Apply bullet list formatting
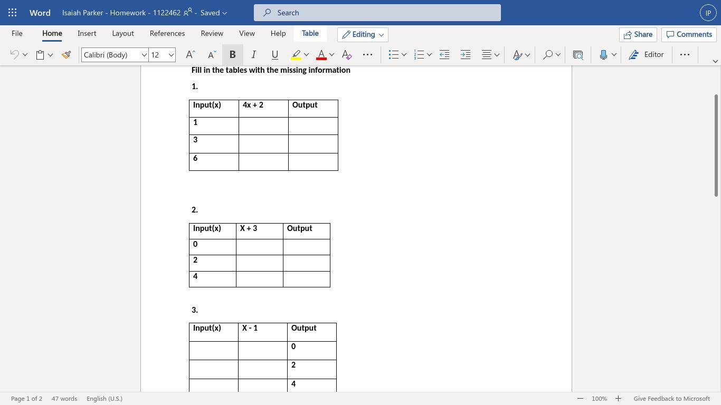721x405 pixels. [393, 55]
